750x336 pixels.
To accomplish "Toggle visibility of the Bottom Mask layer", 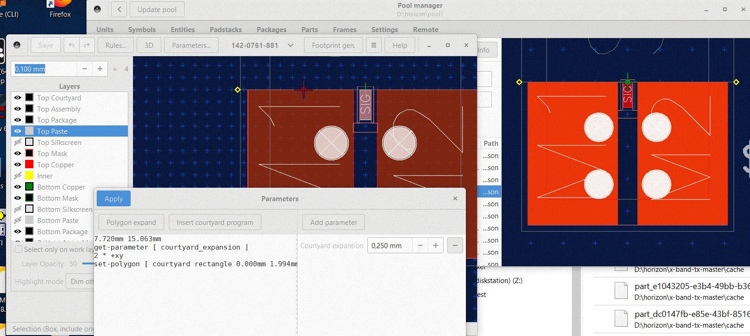I will pos(18,198).
